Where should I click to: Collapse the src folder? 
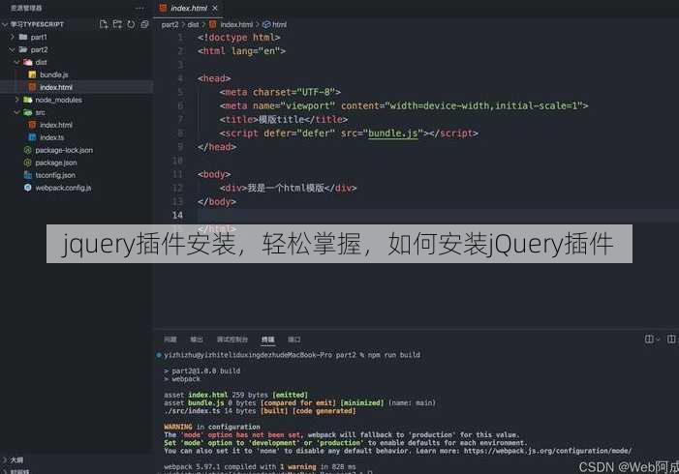[16, 112]
